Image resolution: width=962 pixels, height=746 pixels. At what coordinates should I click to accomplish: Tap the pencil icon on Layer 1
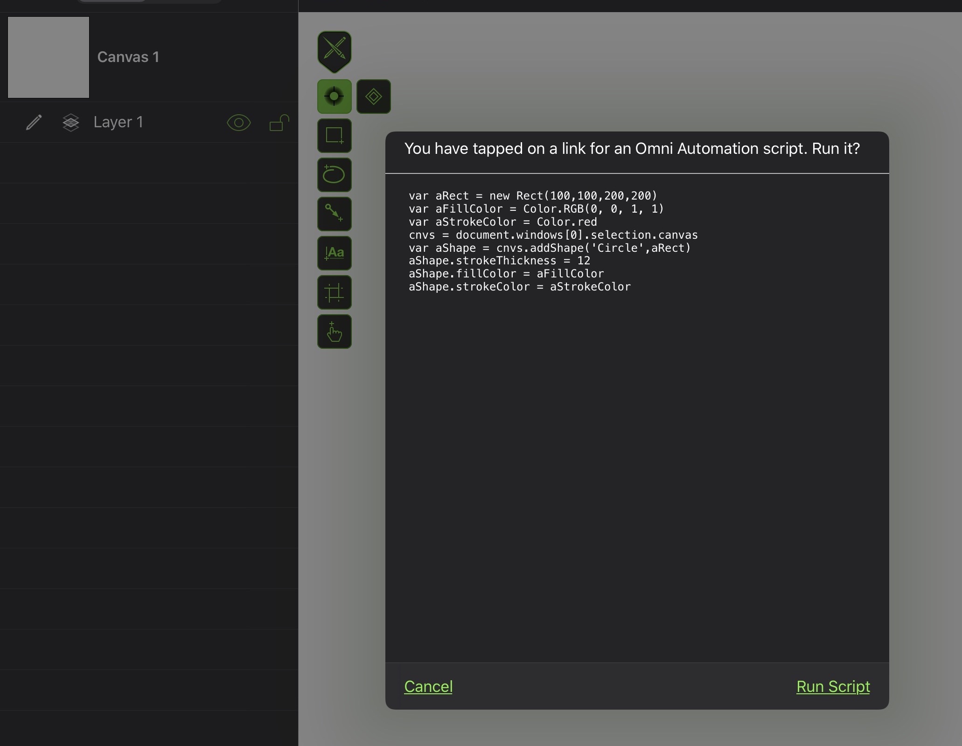34,123
